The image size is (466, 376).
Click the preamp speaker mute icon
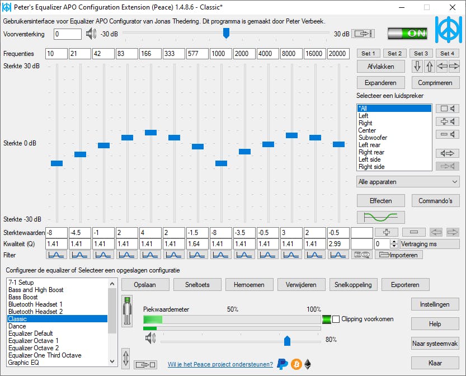[91, 34]
